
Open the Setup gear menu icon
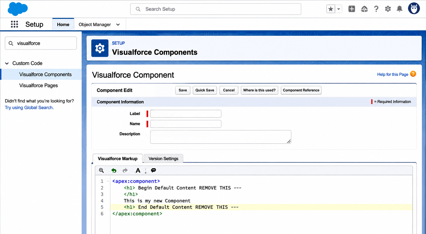(x=388, y=9)
